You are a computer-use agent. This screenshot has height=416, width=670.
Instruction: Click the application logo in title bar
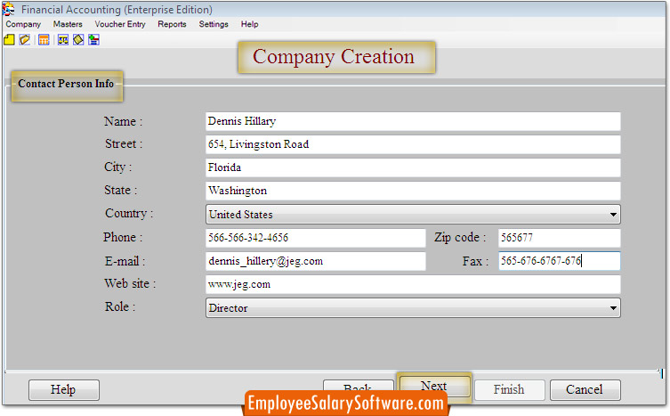(x=8, y=9)
